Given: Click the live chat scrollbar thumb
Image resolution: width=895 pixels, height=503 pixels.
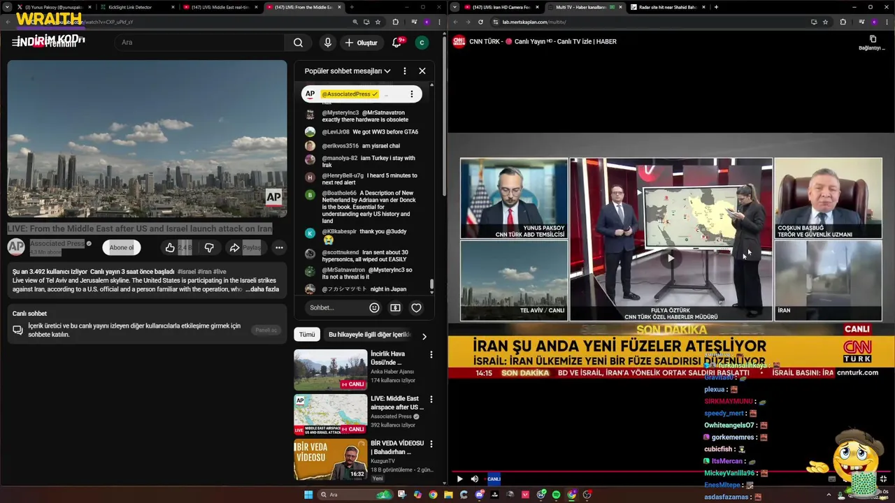Looking at the screenshot, I should [431, 284].
